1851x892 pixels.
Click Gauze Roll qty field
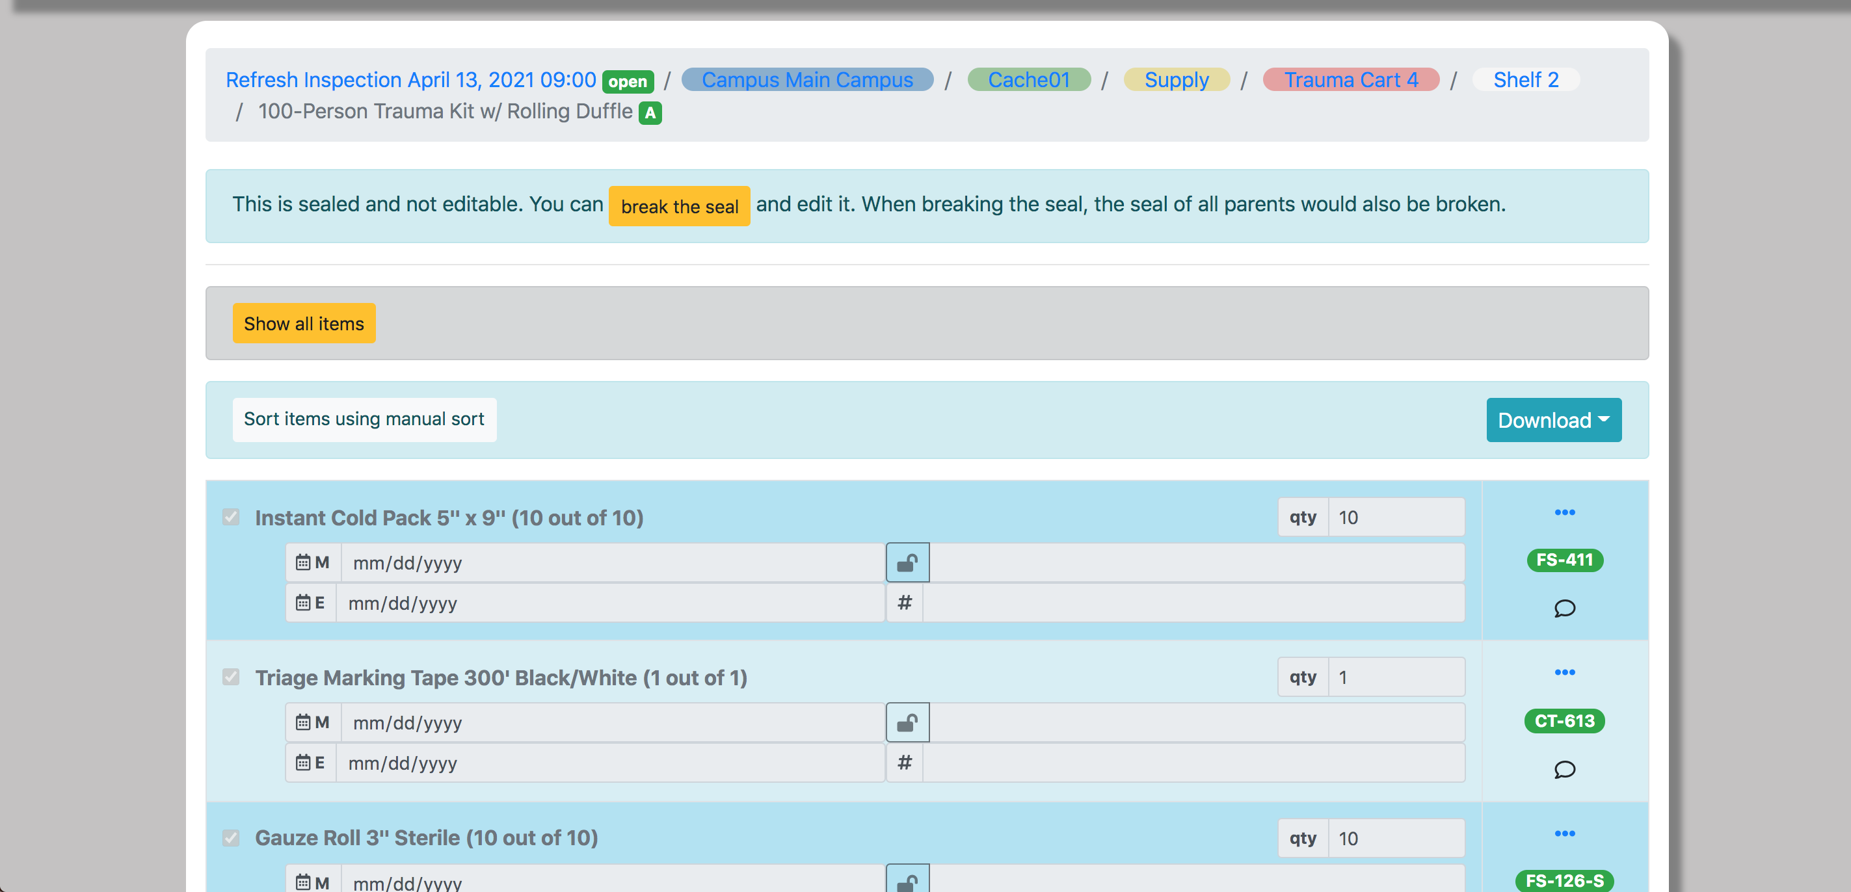tap(1396, 838)
